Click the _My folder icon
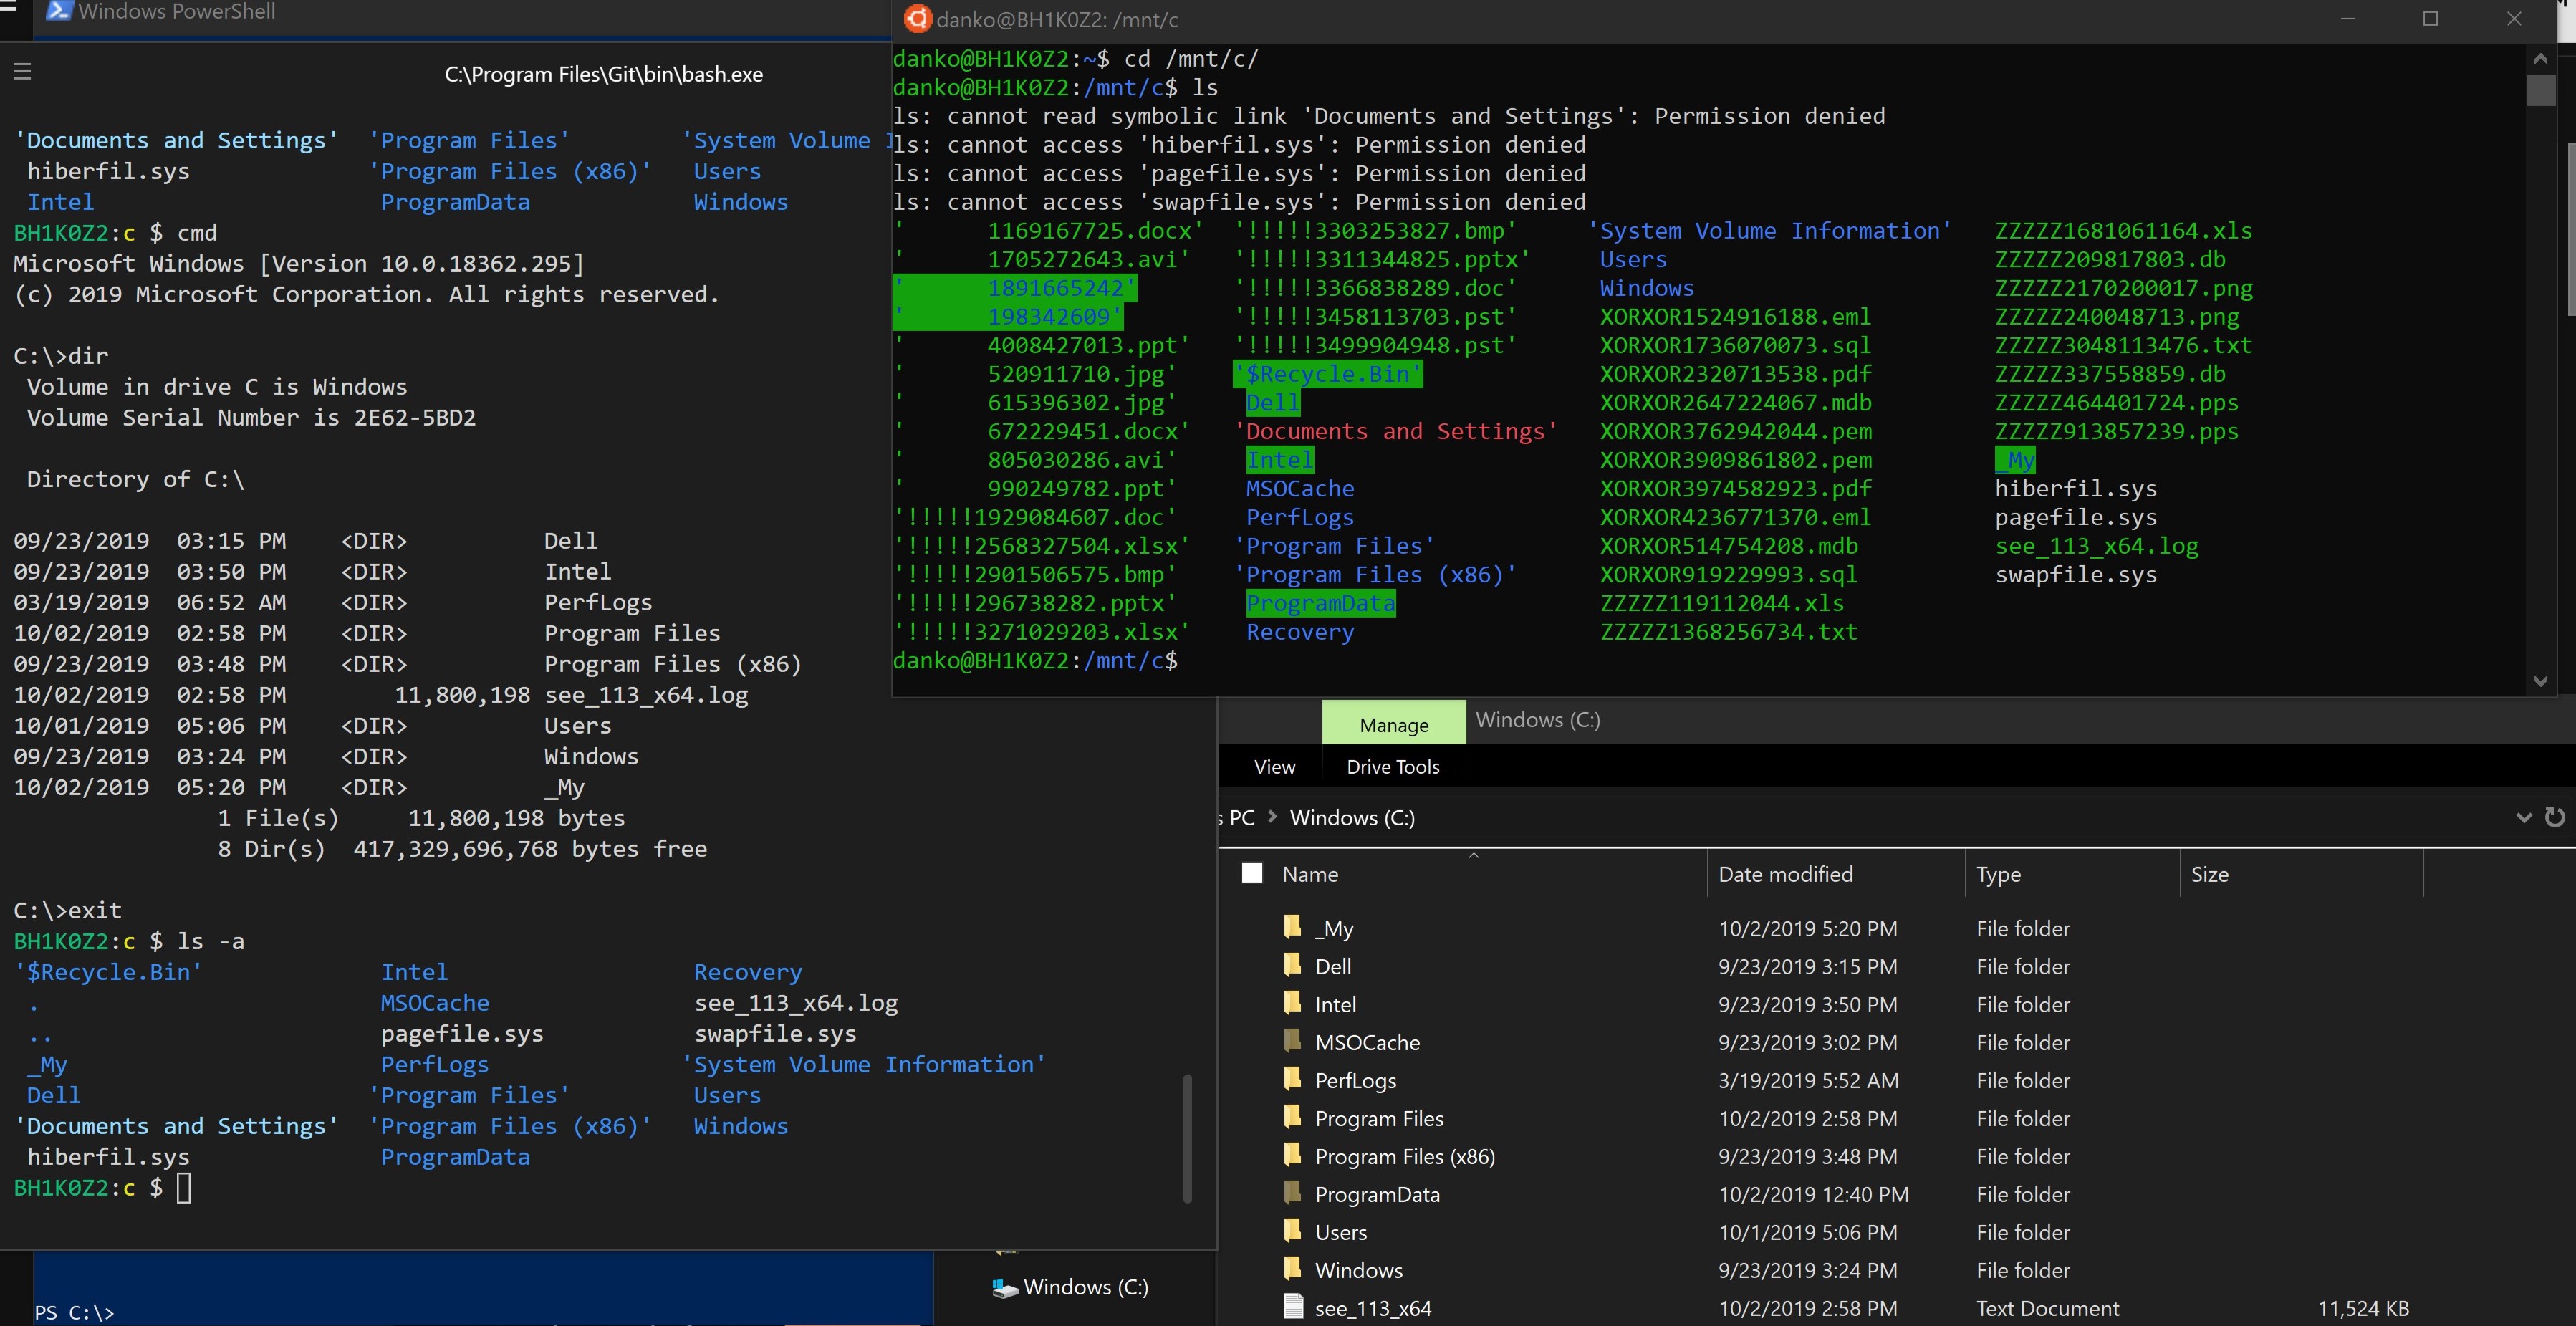 pyautogui.click(x=1293, y=927)
